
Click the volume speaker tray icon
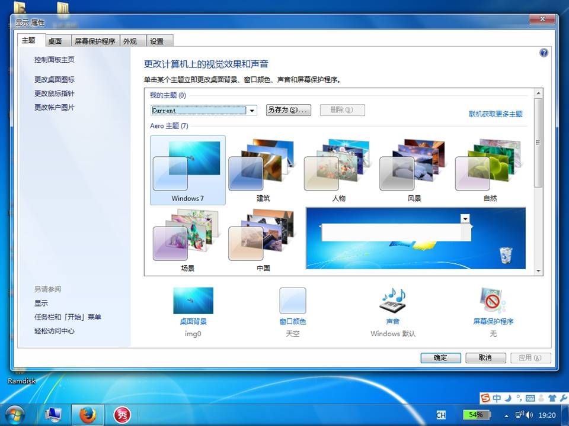[x=529, y=415]
